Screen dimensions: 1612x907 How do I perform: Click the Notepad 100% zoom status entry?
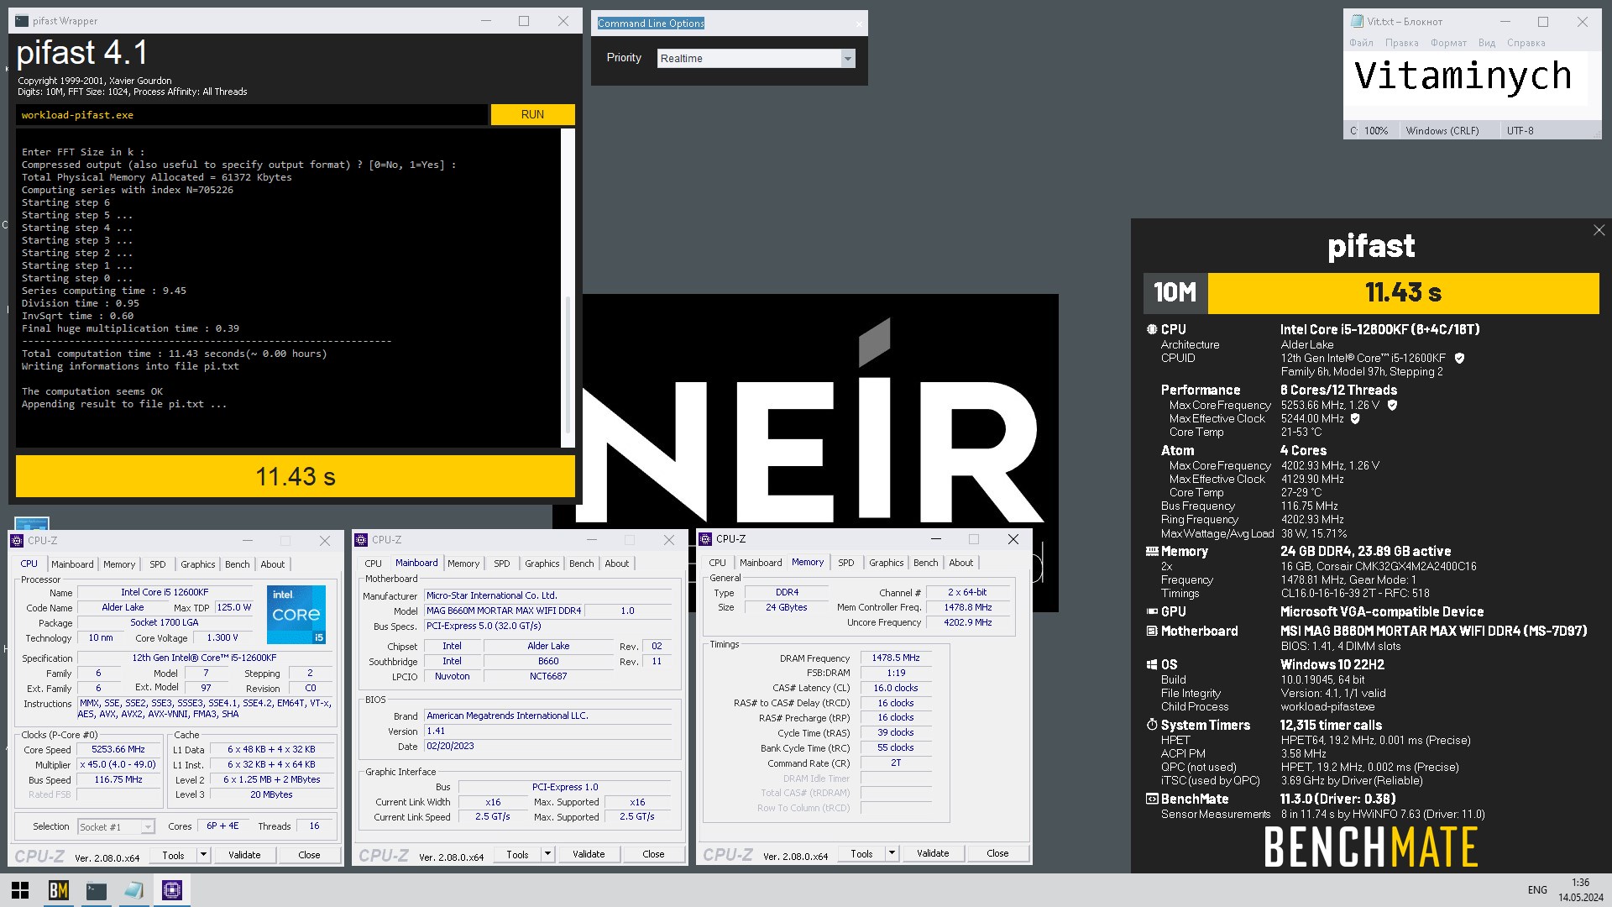pyautogui.click(x=1375, y=131)
